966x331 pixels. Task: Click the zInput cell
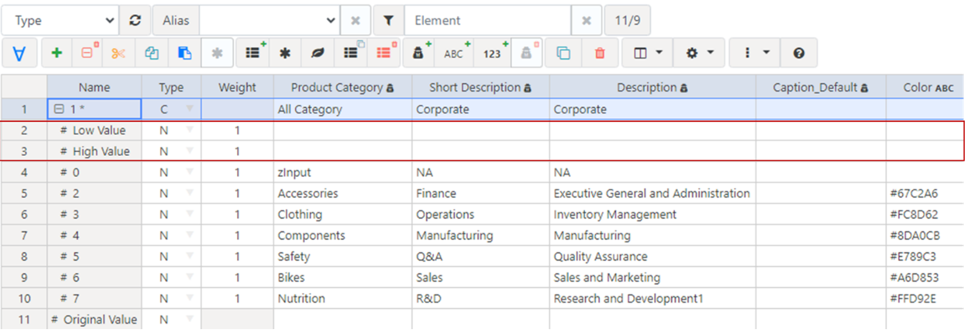click(x=342, y=173)
